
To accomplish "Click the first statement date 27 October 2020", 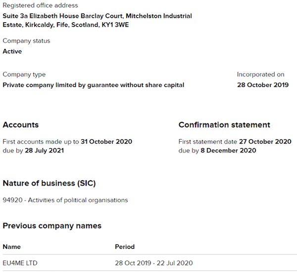I will (265, 142).
